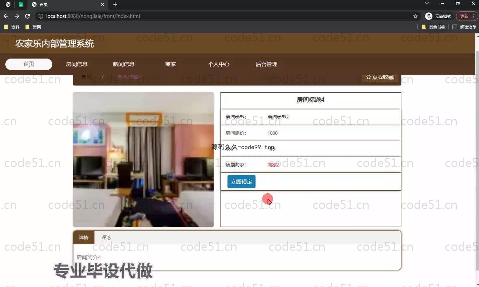Image resolution: width=479 pixels, height=287 pixels.
Task: Switch to the 详情 tab
Action: (x=84, y=238)
